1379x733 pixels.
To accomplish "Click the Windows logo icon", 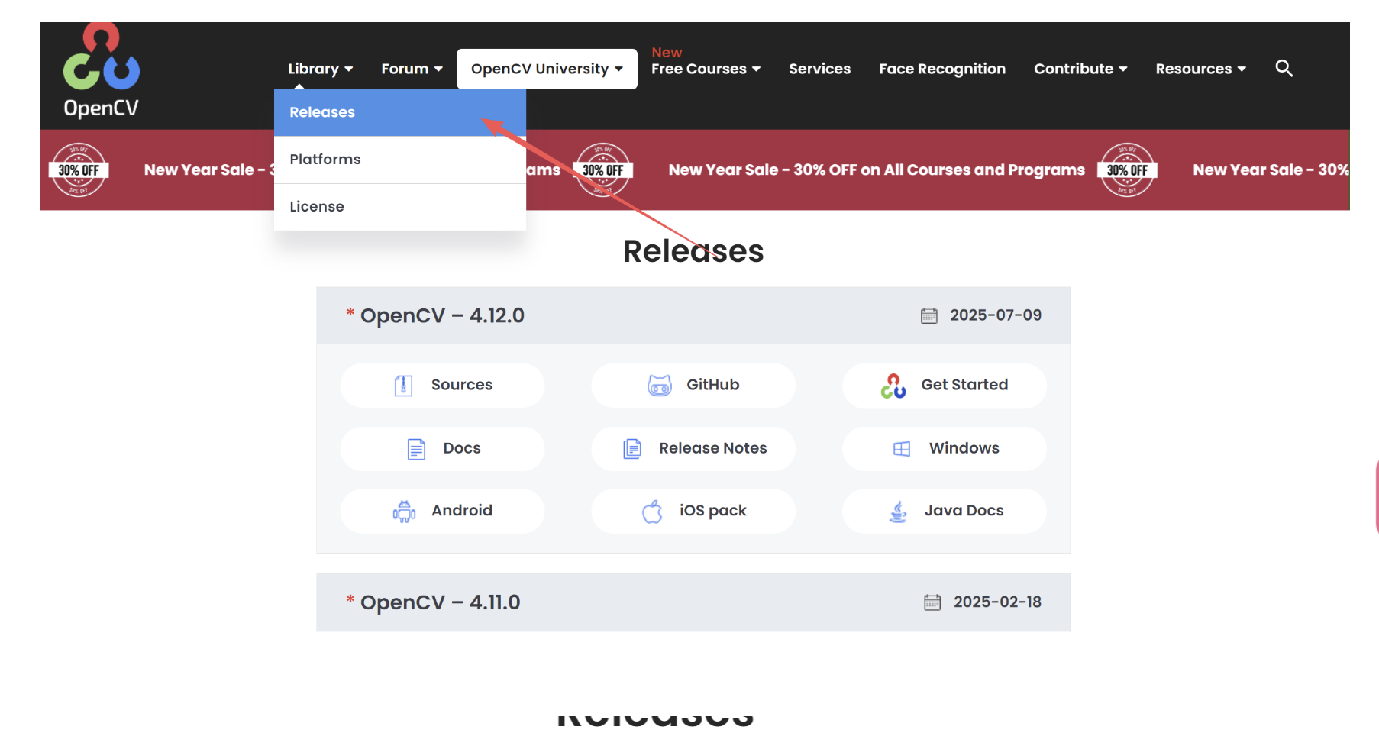I will coord(902,449).
